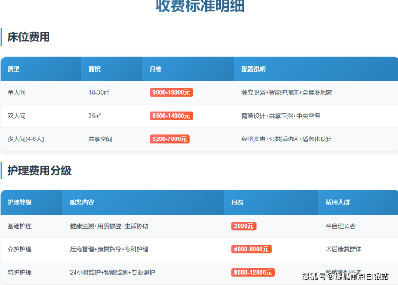This screenshot has width=398, height=285.
Task: Click the 2000元 basic care price badge
Action: (243, 226)
